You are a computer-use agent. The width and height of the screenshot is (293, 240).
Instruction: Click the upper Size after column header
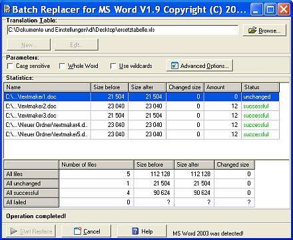[147, 87]
